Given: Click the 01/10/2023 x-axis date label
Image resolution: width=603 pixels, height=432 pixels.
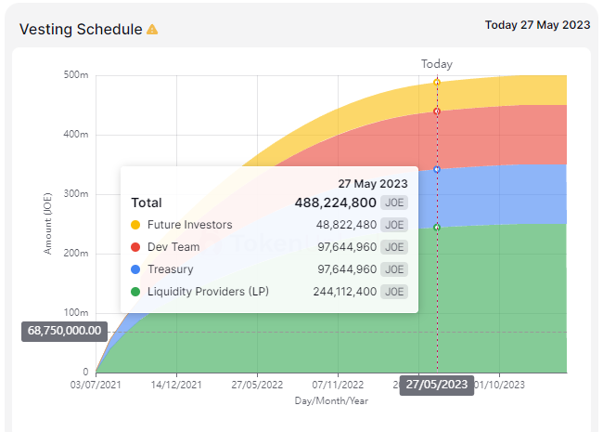Looking at the screenshot, I should point(502,384).
